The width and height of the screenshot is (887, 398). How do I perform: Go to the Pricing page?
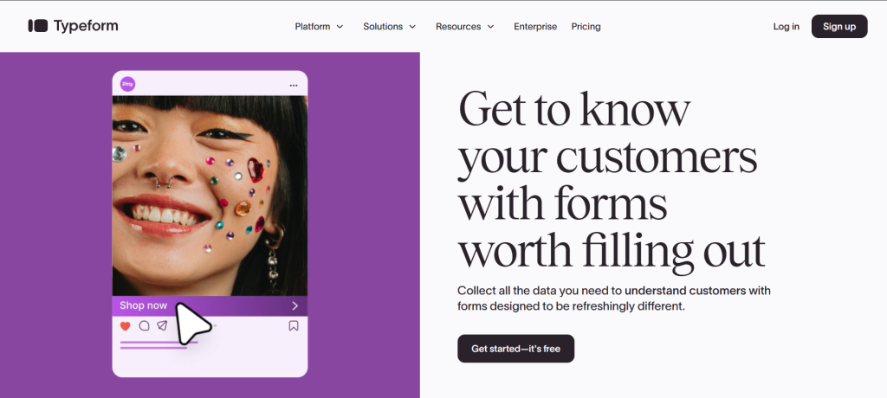coord(586,27)
